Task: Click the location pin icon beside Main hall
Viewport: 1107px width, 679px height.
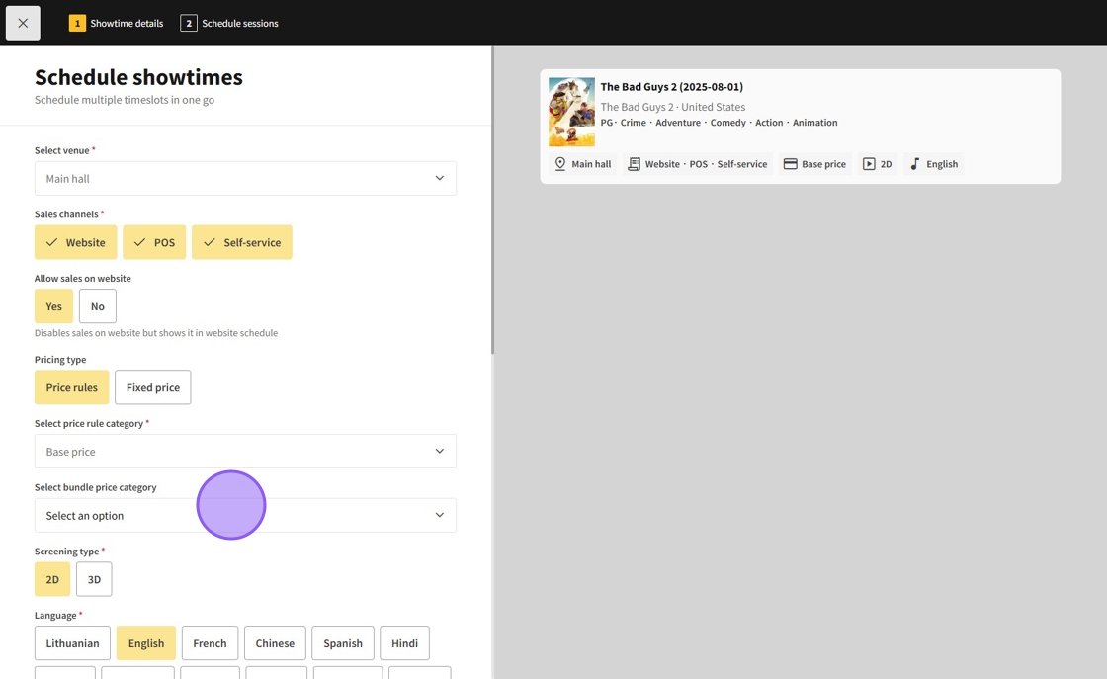Action: [x=560, y=164]
